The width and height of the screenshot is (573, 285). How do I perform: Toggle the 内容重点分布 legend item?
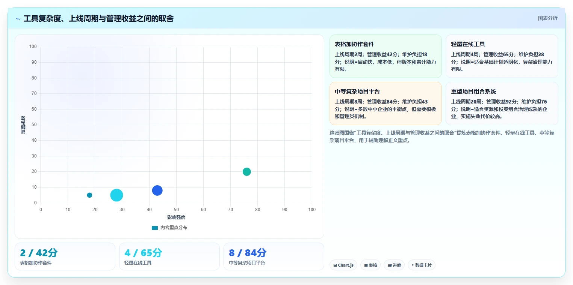[x=169, y=228]
